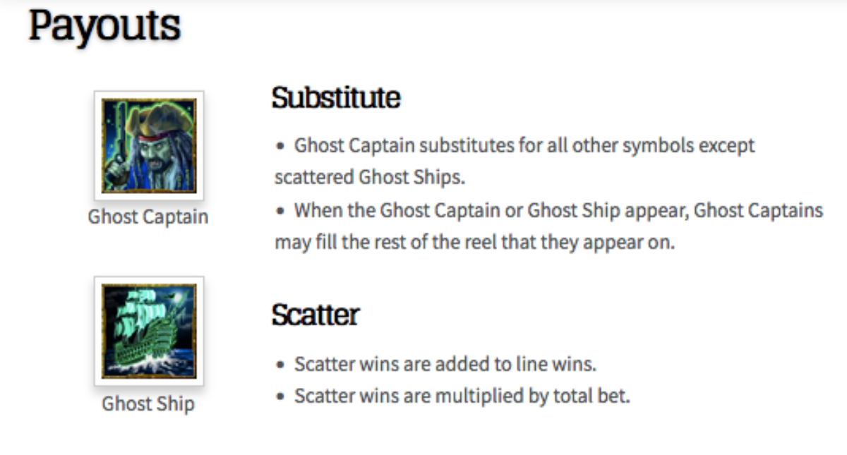Click the bullet before 'Scatter wins are added'

[281, 365]
